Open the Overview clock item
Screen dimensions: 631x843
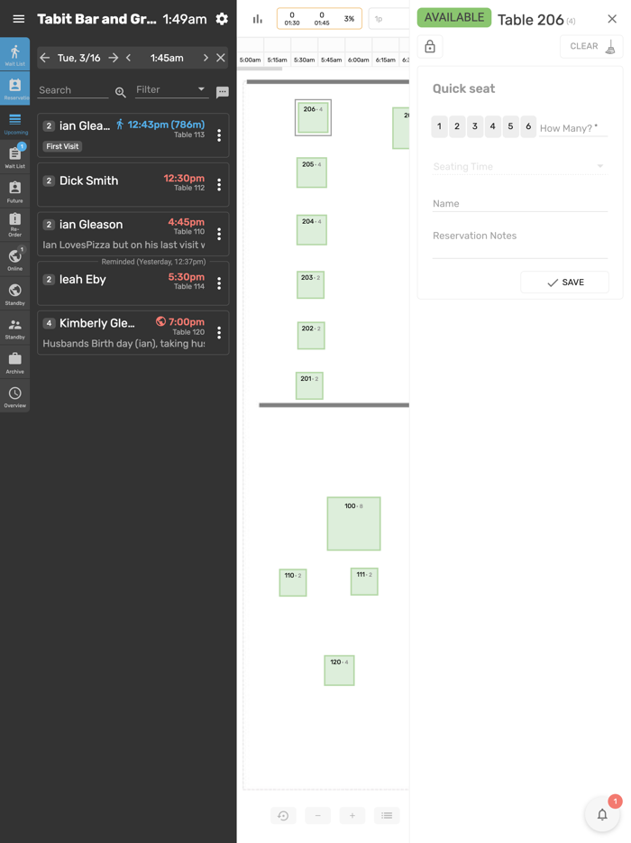pos(15,396)
